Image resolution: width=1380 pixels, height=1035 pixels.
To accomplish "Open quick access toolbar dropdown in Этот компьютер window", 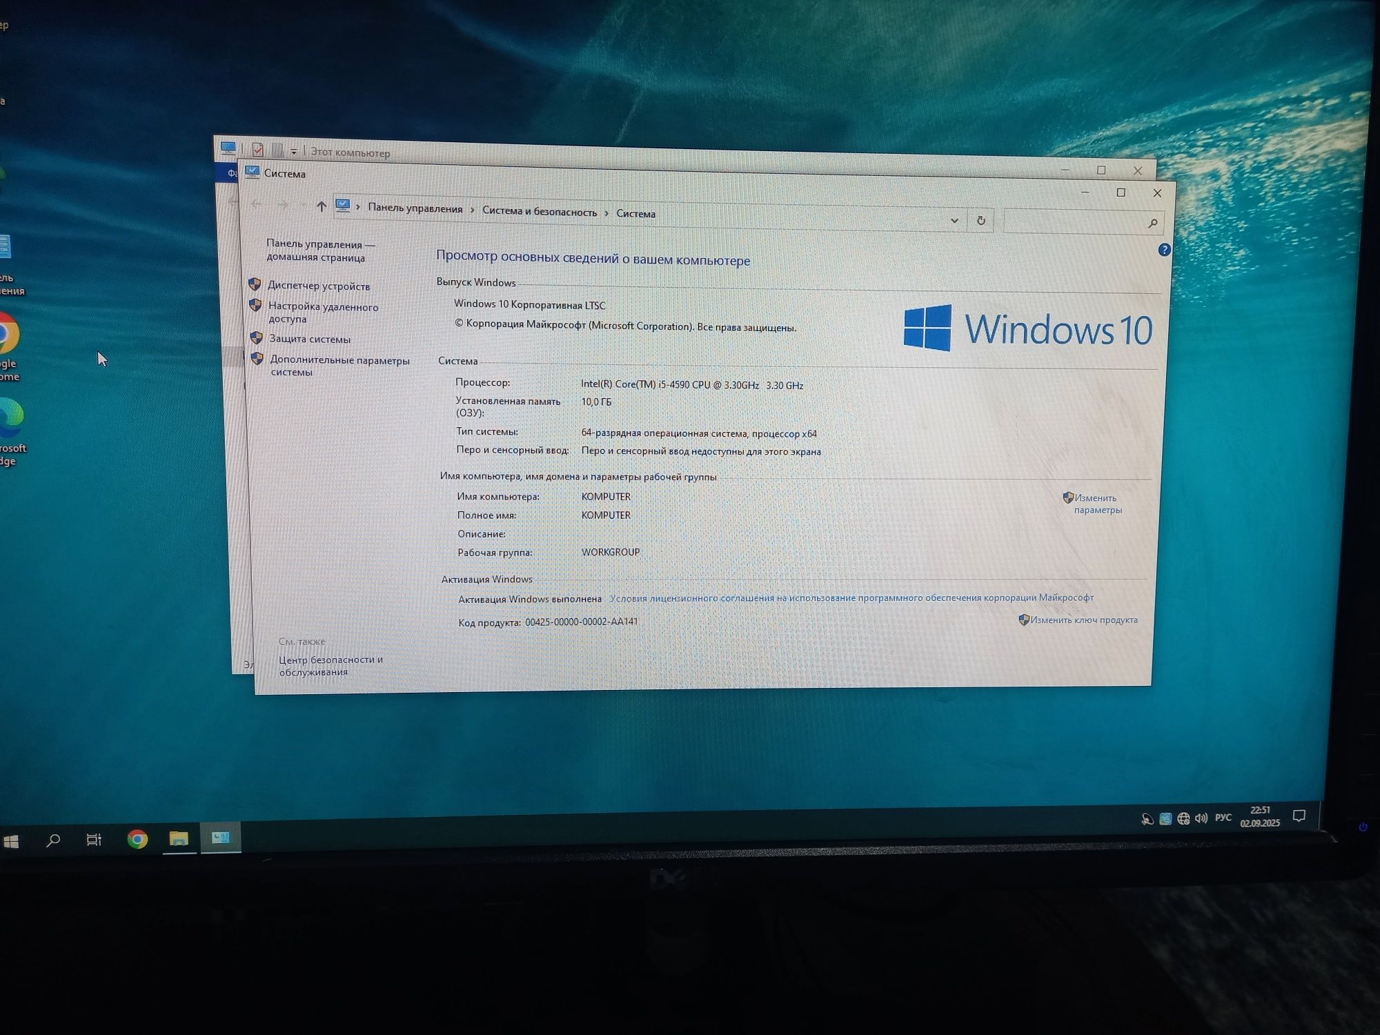I will [x=293, y=151].
